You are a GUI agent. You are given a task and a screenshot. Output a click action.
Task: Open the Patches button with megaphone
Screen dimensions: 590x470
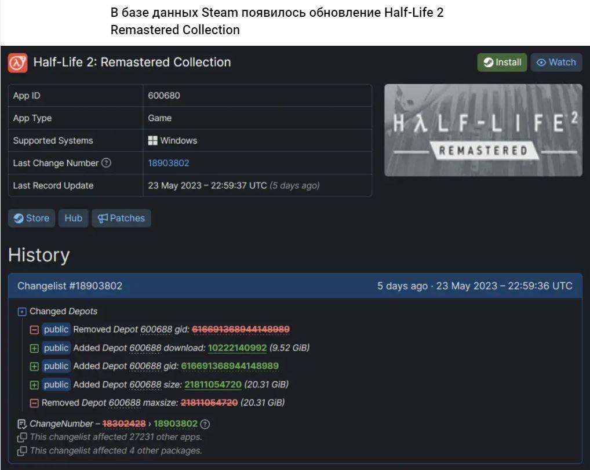pyautogui.click(x=121, y=218)
